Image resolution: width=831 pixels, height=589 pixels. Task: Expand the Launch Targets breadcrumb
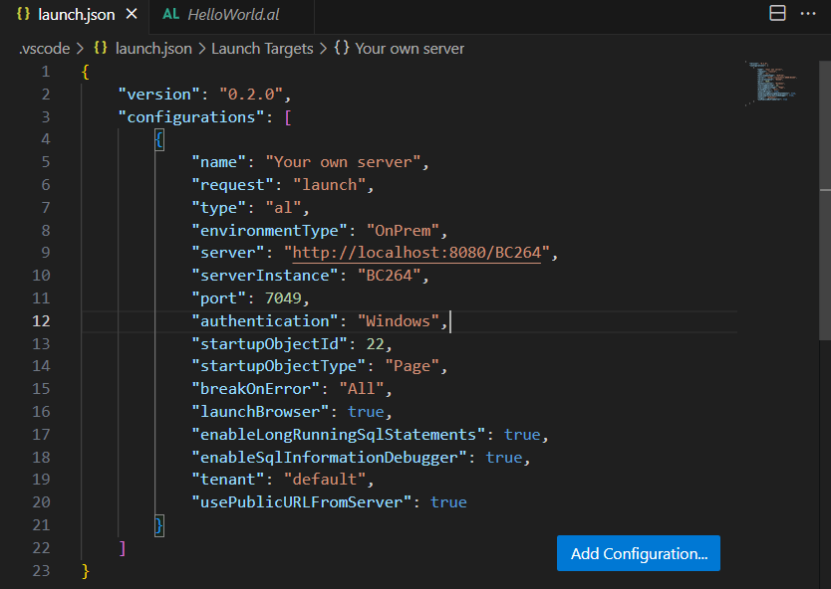click(262, 48)
